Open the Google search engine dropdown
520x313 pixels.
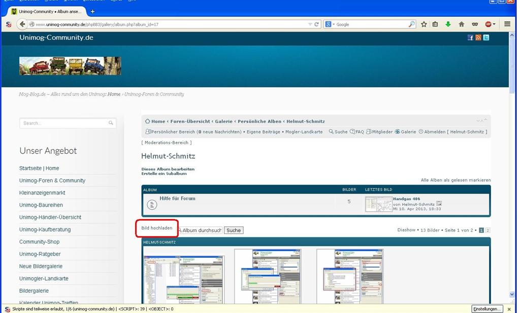coord(330,24)
